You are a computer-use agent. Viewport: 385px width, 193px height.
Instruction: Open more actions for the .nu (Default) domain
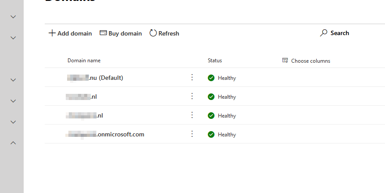(192, 78)
